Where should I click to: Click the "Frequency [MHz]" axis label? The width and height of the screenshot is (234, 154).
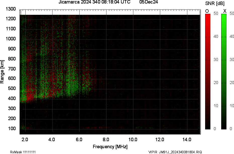click(110, 146)
